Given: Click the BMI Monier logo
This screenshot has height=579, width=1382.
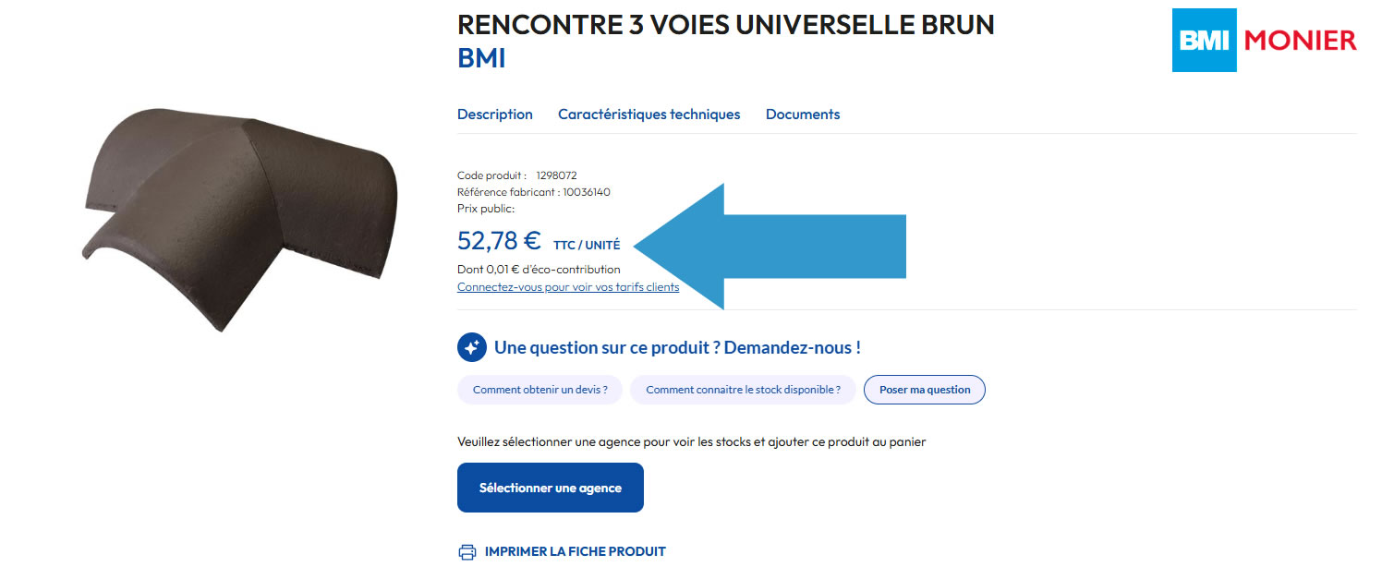Looking at the screenshot, I should pos(1264,41).
